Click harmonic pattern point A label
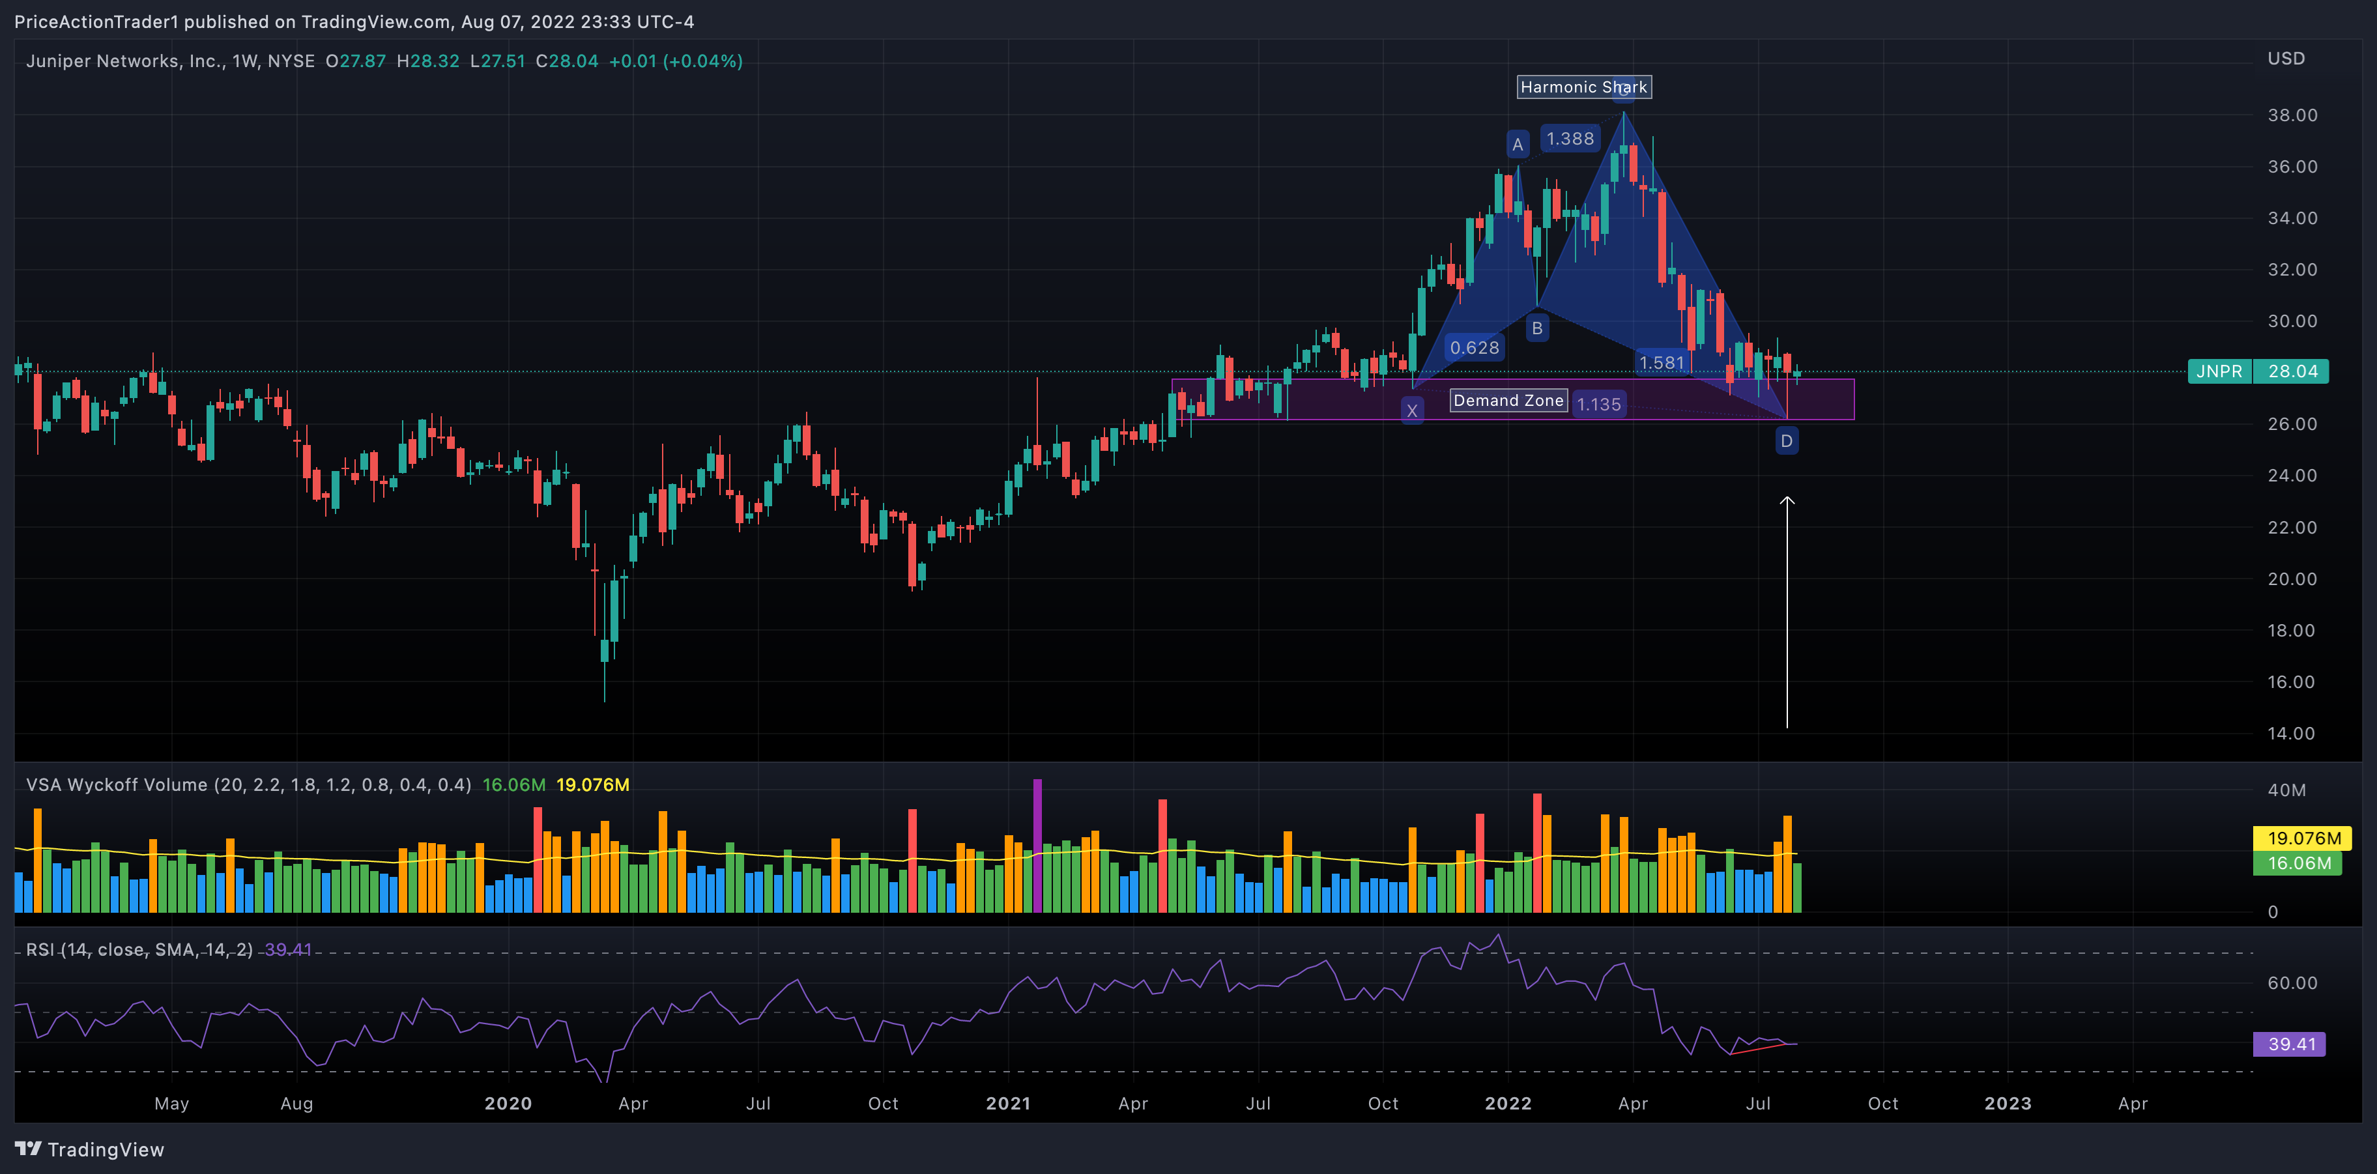 pyautogui.click(x=1517, y=144)
